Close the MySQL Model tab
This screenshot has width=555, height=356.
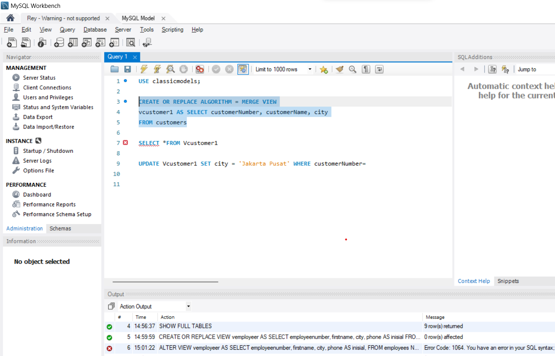click(x=163, y=18)
